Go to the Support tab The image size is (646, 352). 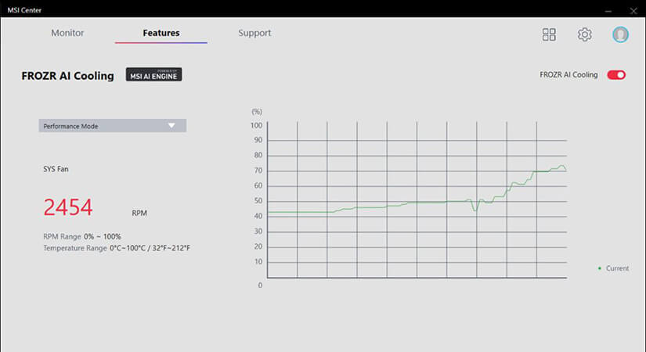[x=254, y=33]
